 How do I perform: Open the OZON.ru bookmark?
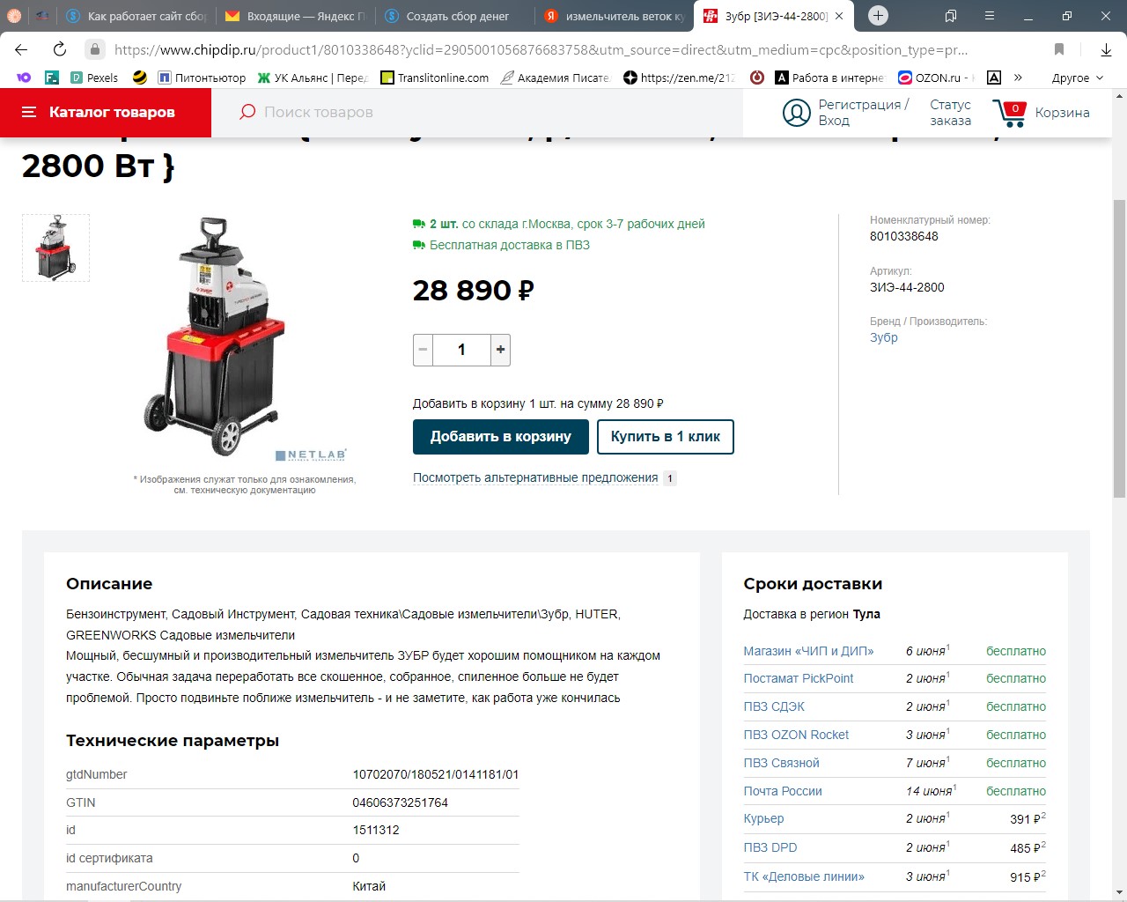click(x=937, y=78)
